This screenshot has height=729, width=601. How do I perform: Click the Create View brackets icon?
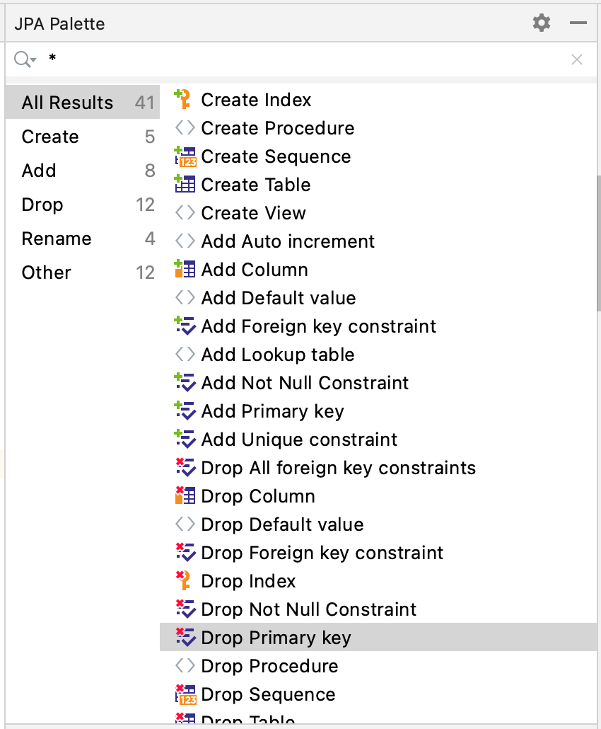click(185, 213)
